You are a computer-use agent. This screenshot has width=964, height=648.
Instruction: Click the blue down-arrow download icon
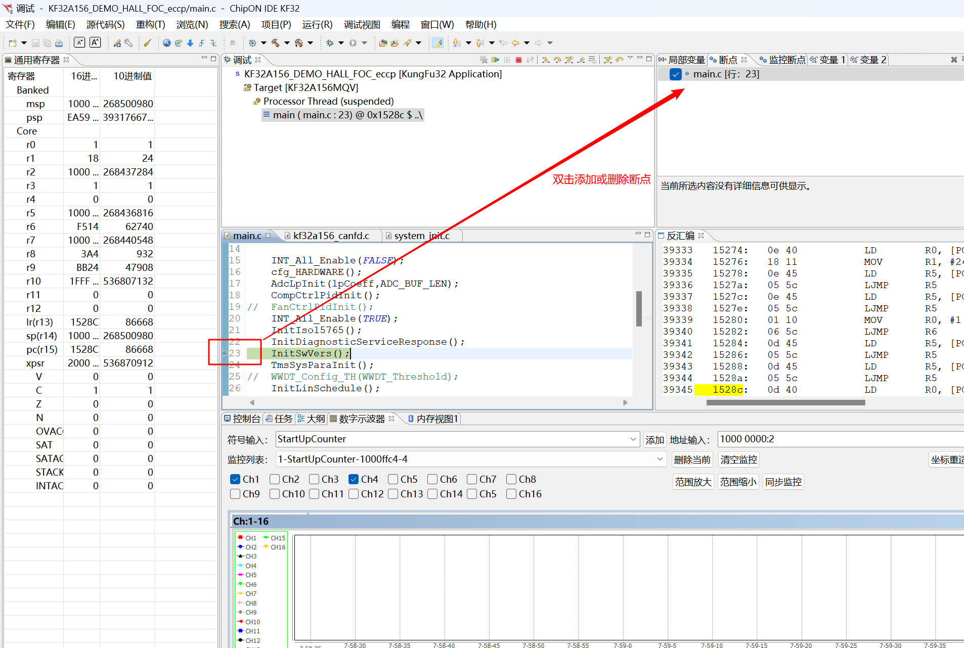pos(190,43)
